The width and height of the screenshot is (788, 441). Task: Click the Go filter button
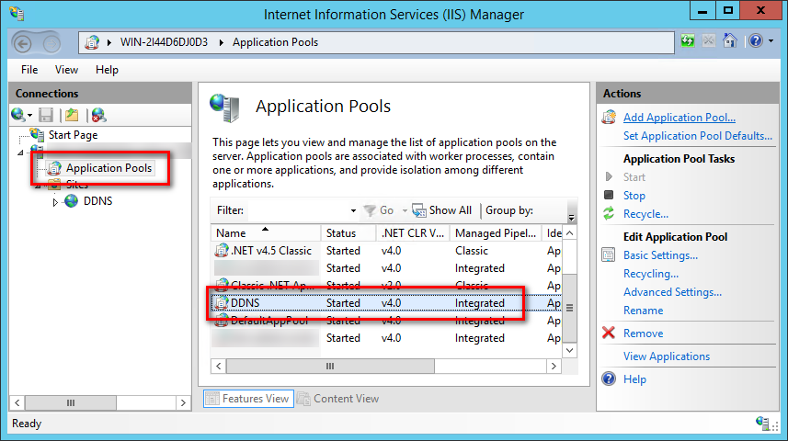[x=379, y=210]
